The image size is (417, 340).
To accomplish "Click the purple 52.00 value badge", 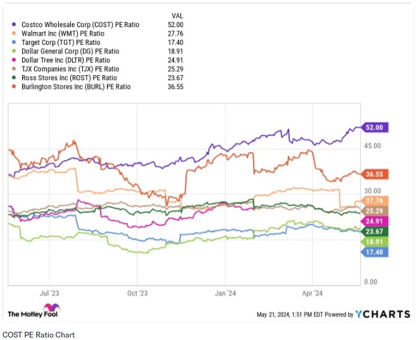I will coord(374,127).
